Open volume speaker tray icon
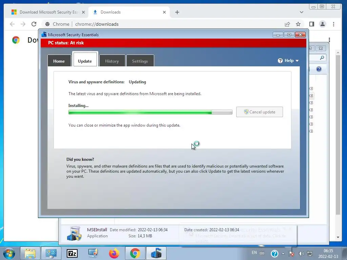 point(301,254)
